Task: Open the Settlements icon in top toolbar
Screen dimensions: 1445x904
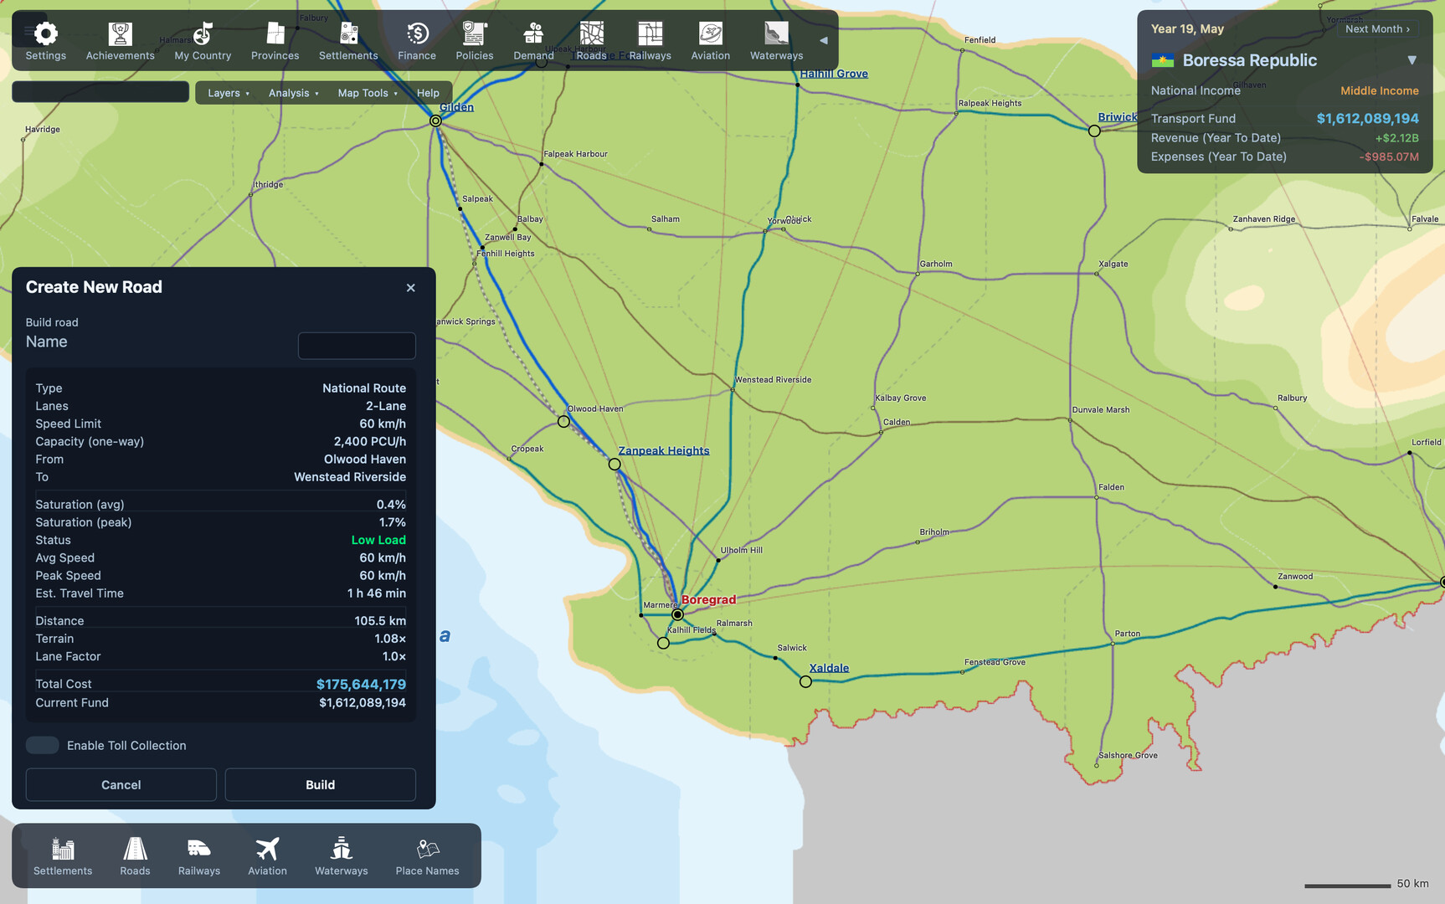Action: click(x=348, y=33)
